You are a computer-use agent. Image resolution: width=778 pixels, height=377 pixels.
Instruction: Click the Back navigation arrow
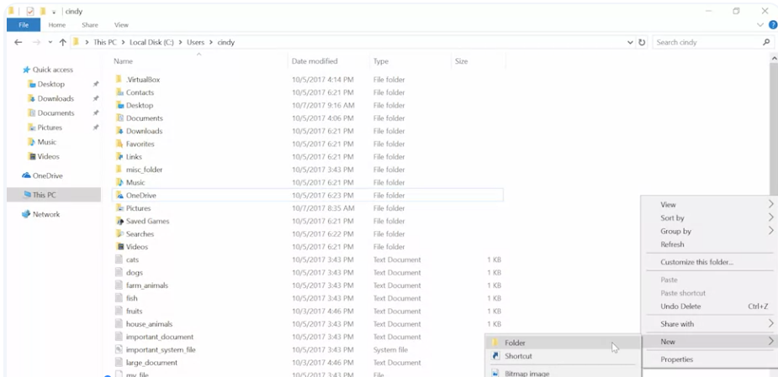coord(18,42)
